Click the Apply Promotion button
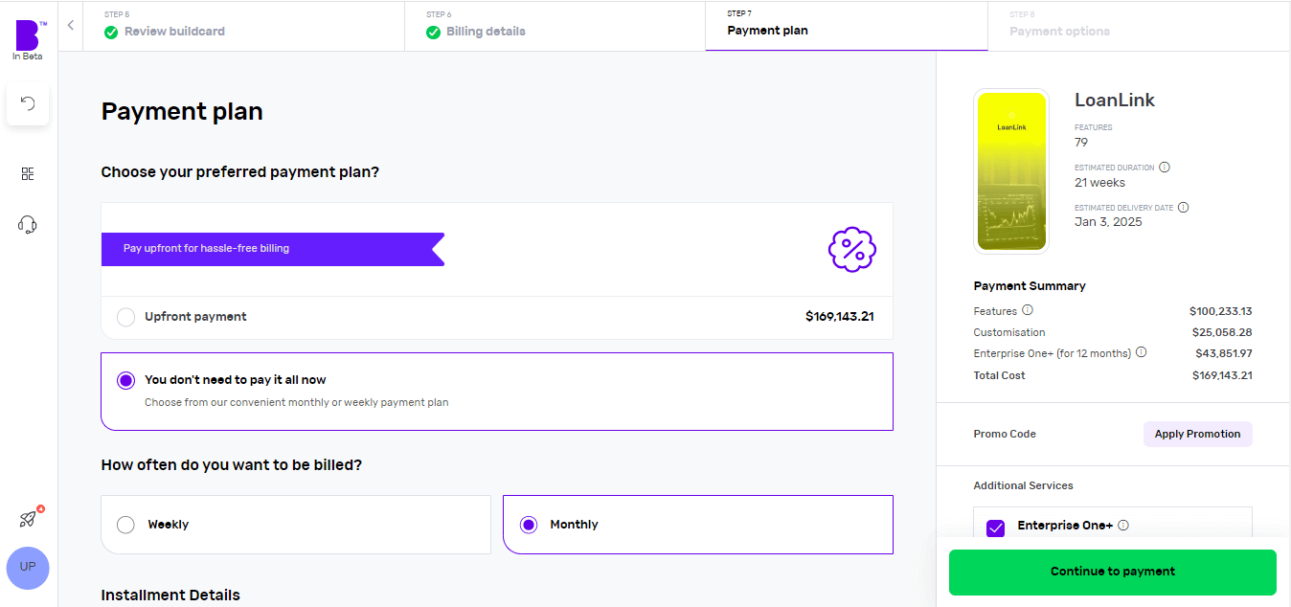Image resolution: width=1291 pixels, height=607 pixels. coord(1197,434)
